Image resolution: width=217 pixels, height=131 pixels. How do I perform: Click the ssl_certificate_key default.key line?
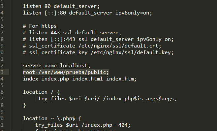[x=98, y=52]
